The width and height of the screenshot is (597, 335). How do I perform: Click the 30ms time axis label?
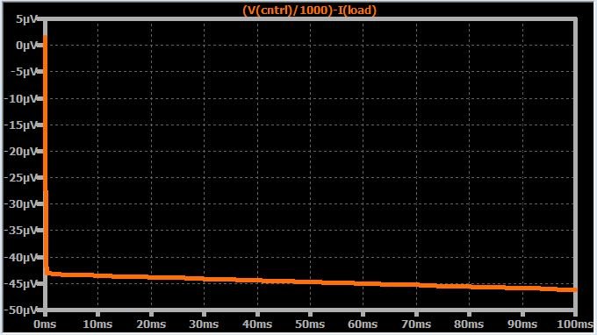(x=204, y=324)
